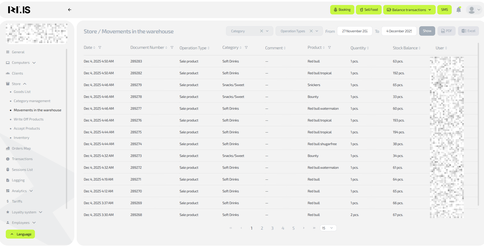
Task: Open the Balance transactions dropdown
Action: point(409,10)
